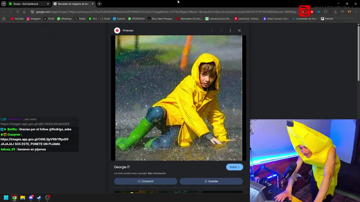360x202 pixels.
Task: Click the Georgie IT image title
Action: [122, 167]
